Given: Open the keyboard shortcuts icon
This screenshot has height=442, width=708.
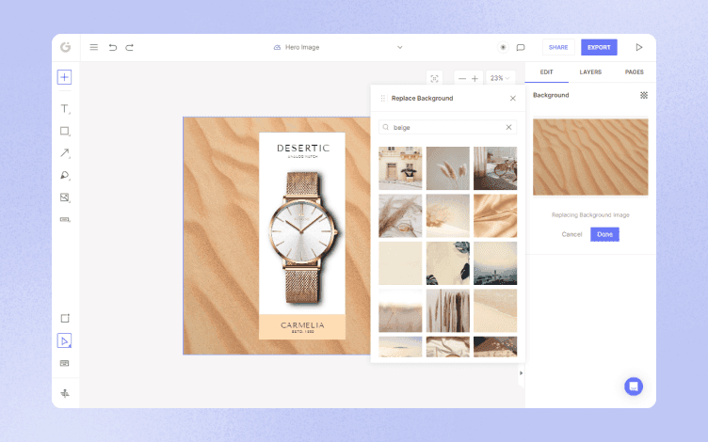Looking at the screenshot, I should click(65, 363).
